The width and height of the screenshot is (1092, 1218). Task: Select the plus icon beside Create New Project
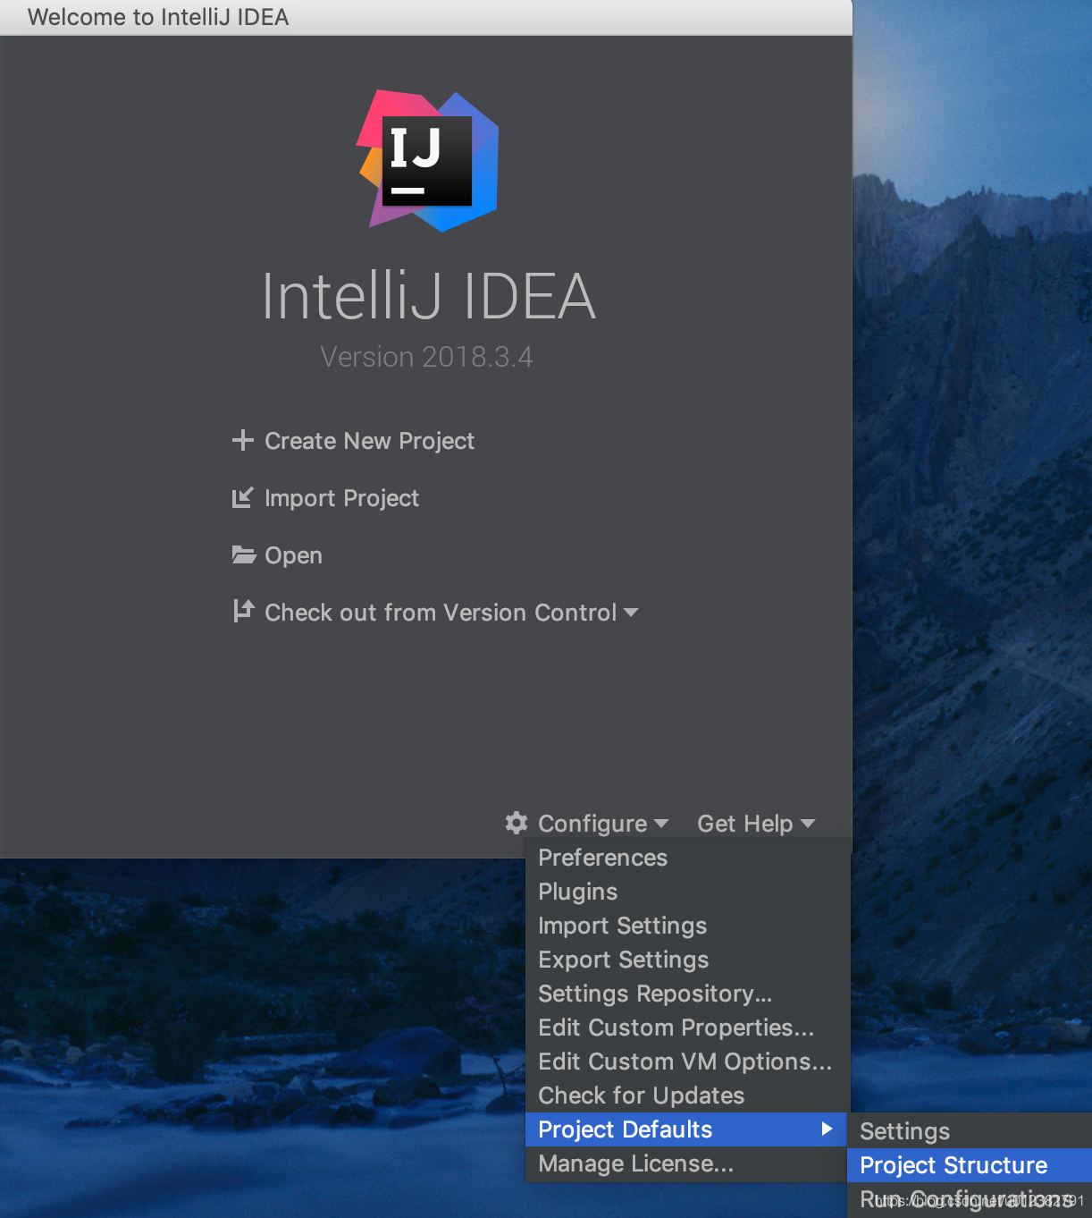242,440
